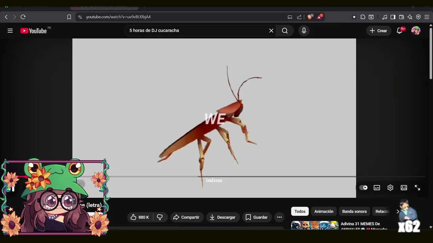This screenshot has width=433, height=243.
Task: Clear the search text with X
Action: (x=271, y=31)
